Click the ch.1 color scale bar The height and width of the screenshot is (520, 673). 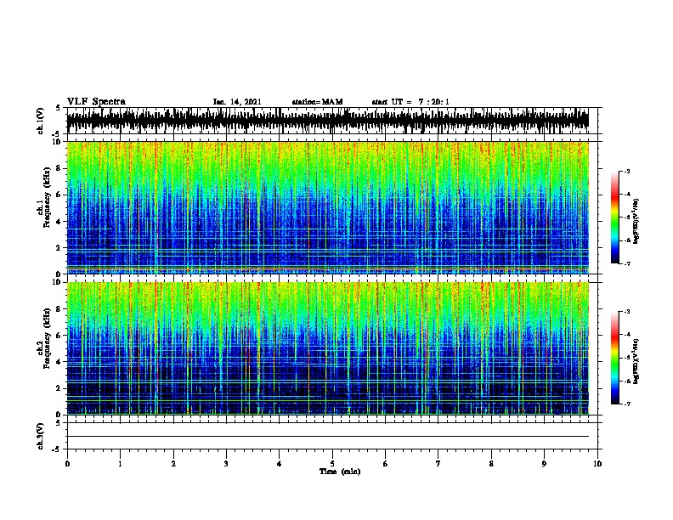pyautogui.click(x=615, y=218)
